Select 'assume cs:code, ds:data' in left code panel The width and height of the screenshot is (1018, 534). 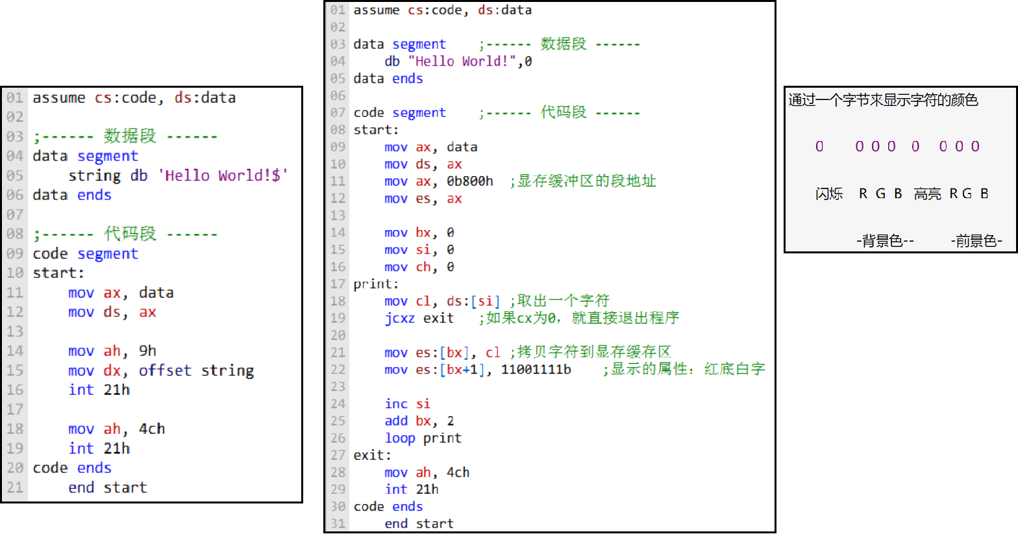(x=134, y=98)
